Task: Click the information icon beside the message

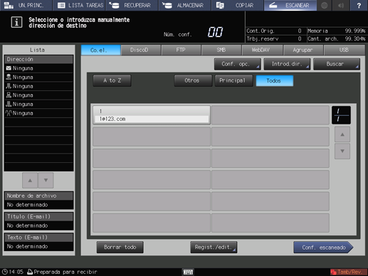Action: coord(16,23)
